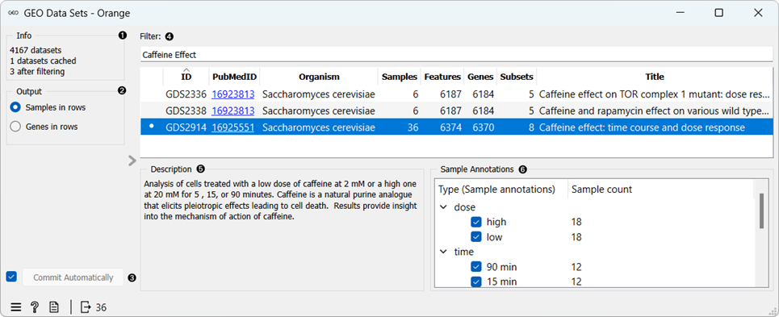Sort the table by the Samples column header
The width and height of the screenshot is (779, 317).
[400, 77]
